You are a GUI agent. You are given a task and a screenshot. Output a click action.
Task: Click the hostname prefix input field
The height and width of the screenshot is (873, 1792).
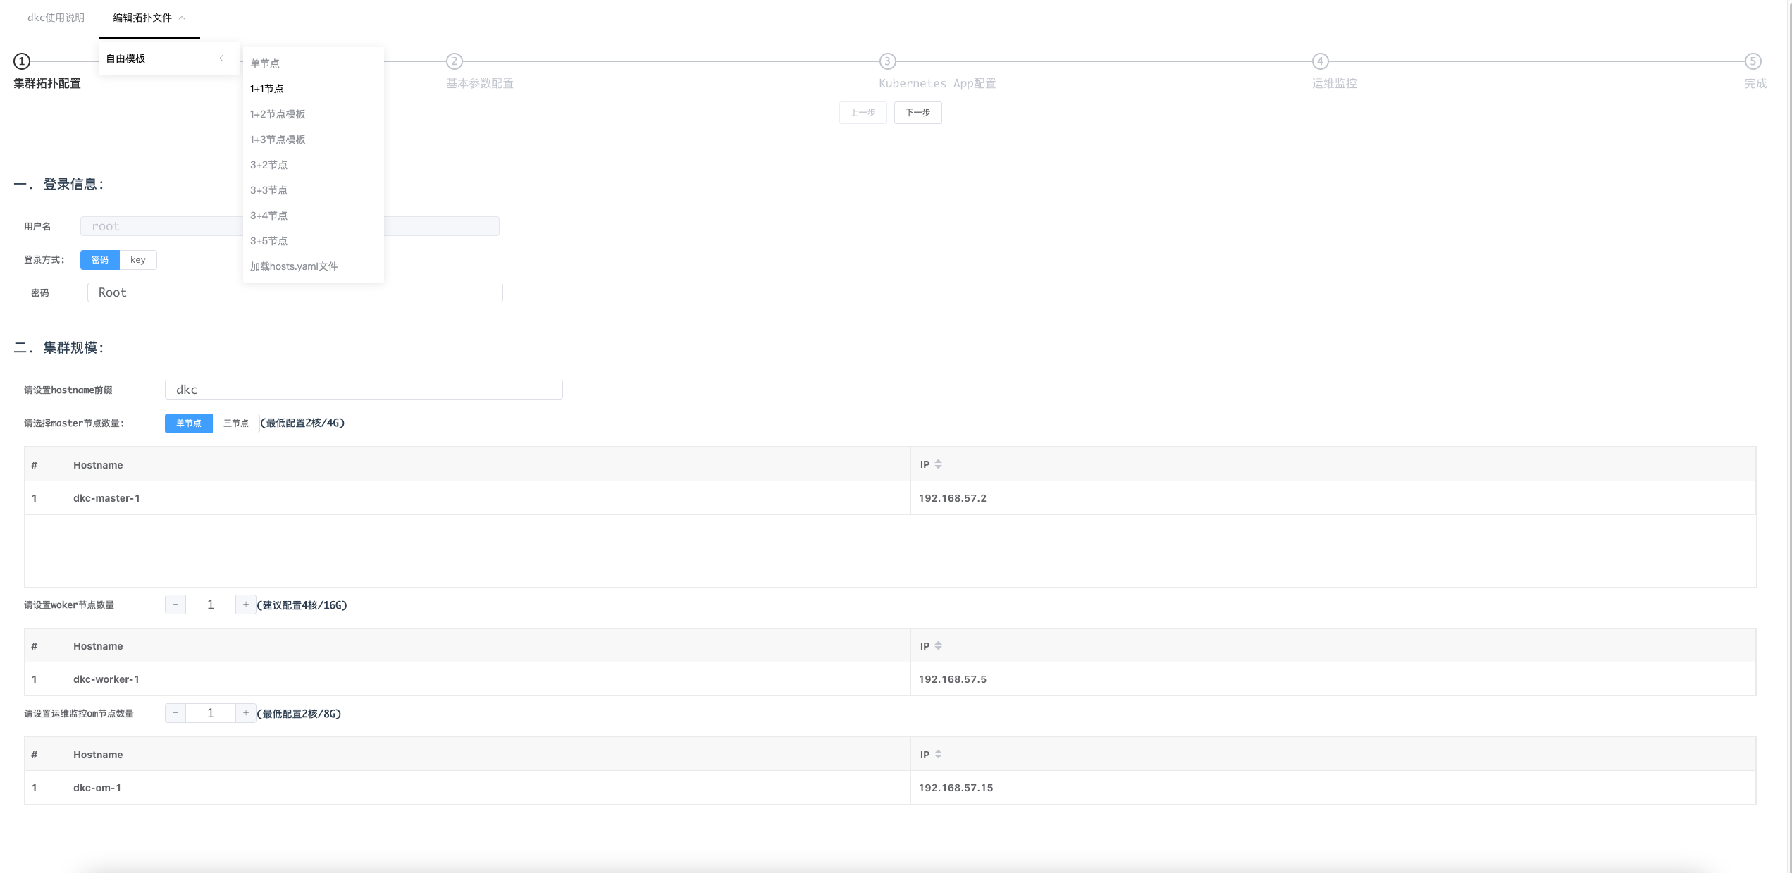(x=364, y=390)
